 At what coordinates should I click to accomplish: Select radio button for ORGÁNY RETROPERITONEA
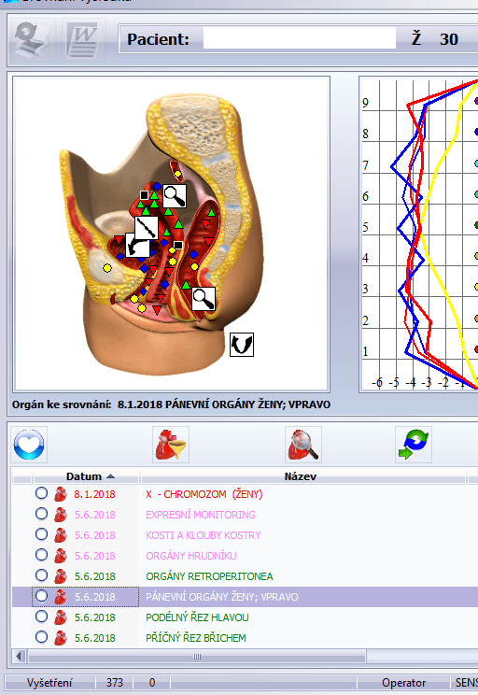pyautogui.click(x=42, y=575)
